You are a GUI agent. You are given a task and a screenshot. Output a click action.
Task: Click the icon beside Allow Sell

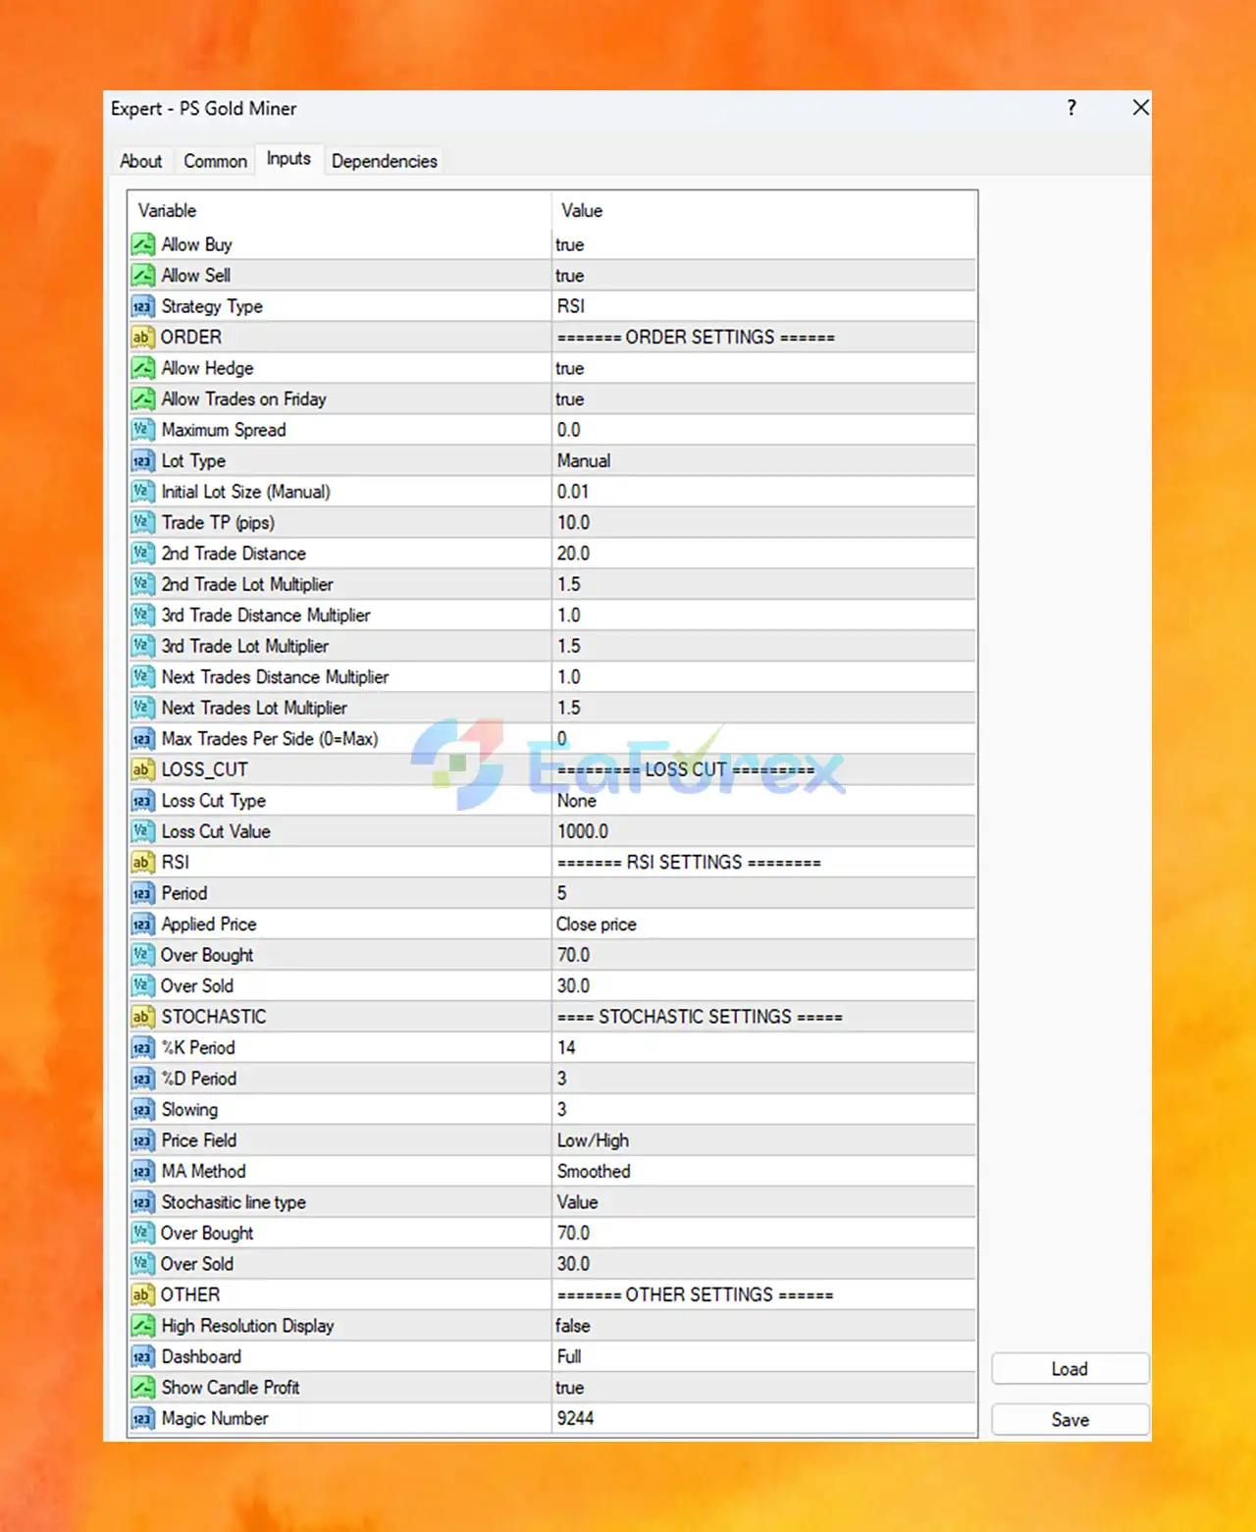143,276
